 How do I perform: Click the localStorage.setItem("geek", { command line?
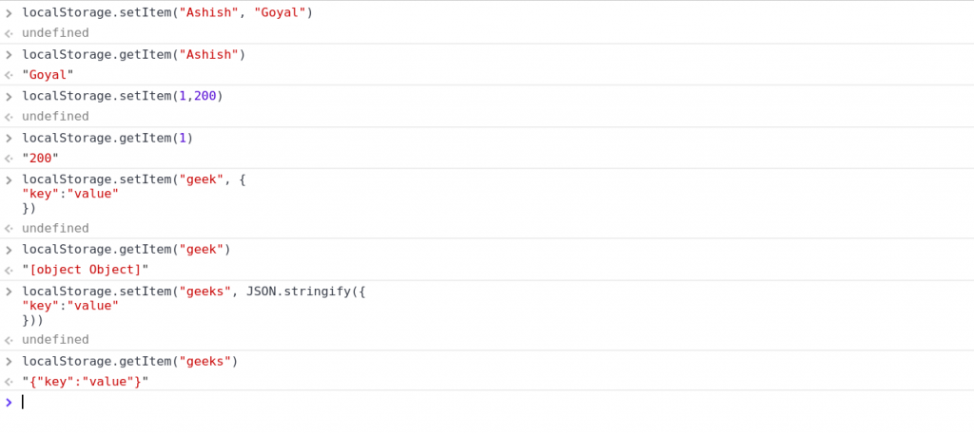point(133,179)
